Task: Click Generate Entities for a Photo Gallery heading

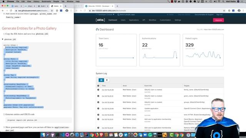Action: (x=29, y=28)
